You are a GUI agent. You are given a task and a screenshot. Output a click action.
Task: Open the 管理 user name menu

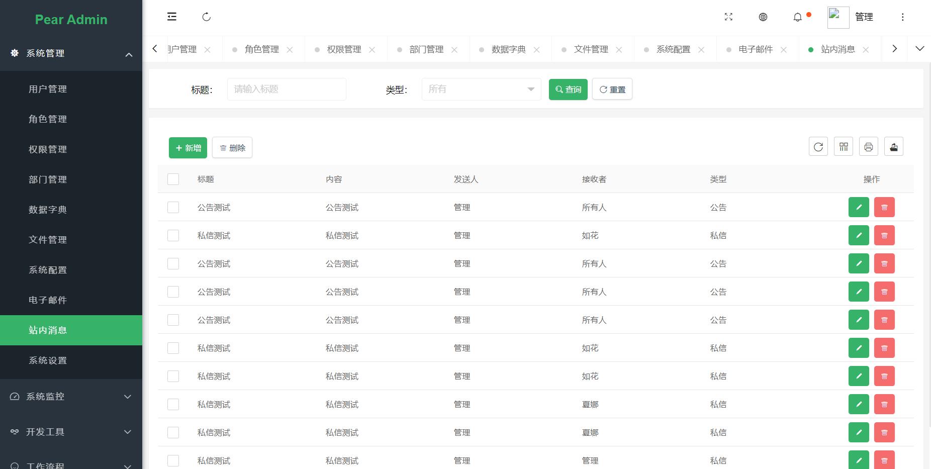point(864,17)
